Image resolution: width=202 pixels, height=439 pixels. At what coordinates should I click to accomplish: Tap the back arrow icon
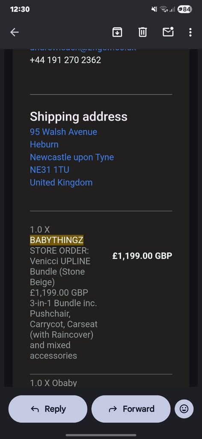(15, 33)
